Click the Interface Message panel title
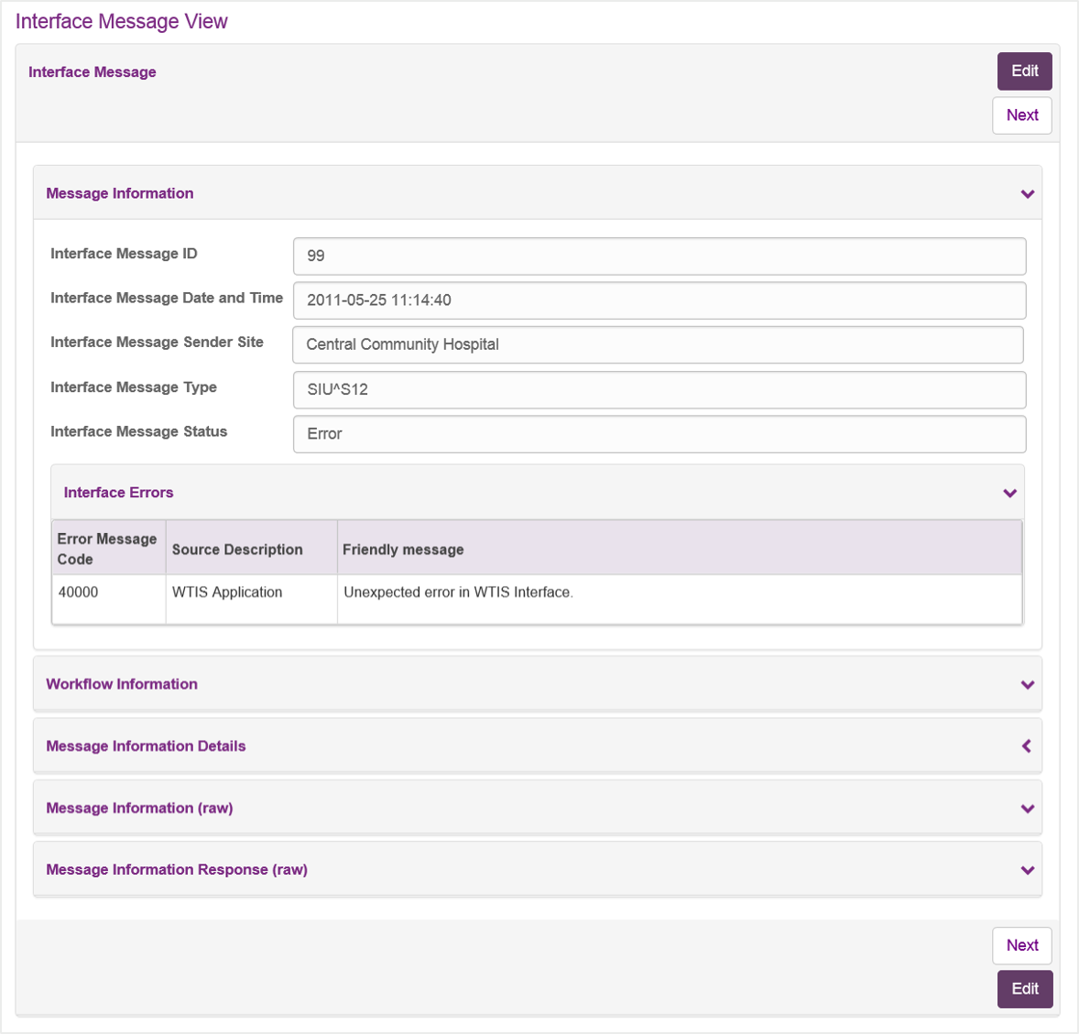This screenshot has width=1079, height=1034. pyautogui.click(x=93, y=72)
